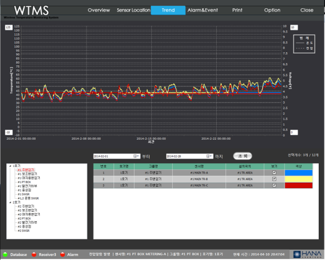Click the red Alarm status indicator
This screenshot has width=325, height=260.
tap(62, 254)
